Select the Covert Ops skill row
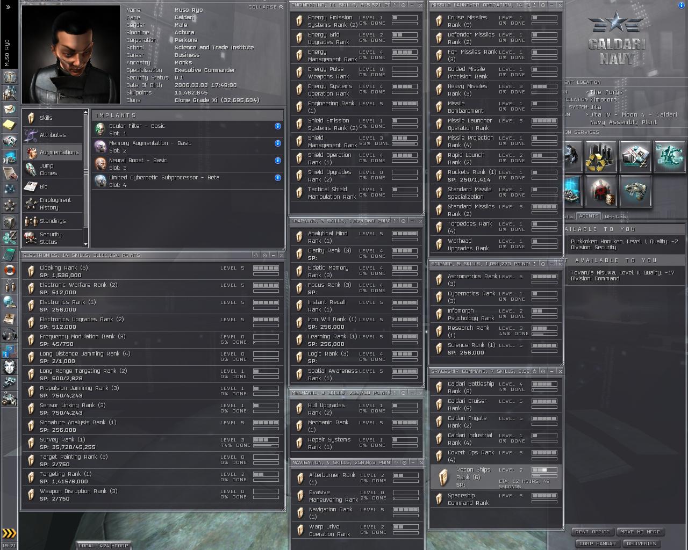The height and width of the screenshot is (550, 688). click(496, 456)
